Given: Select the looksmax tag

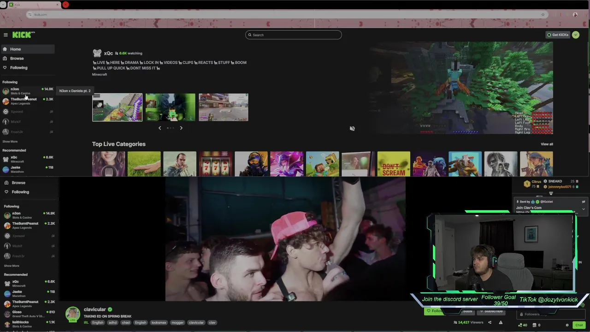Looking at the screenshot, I should point(159,322).
